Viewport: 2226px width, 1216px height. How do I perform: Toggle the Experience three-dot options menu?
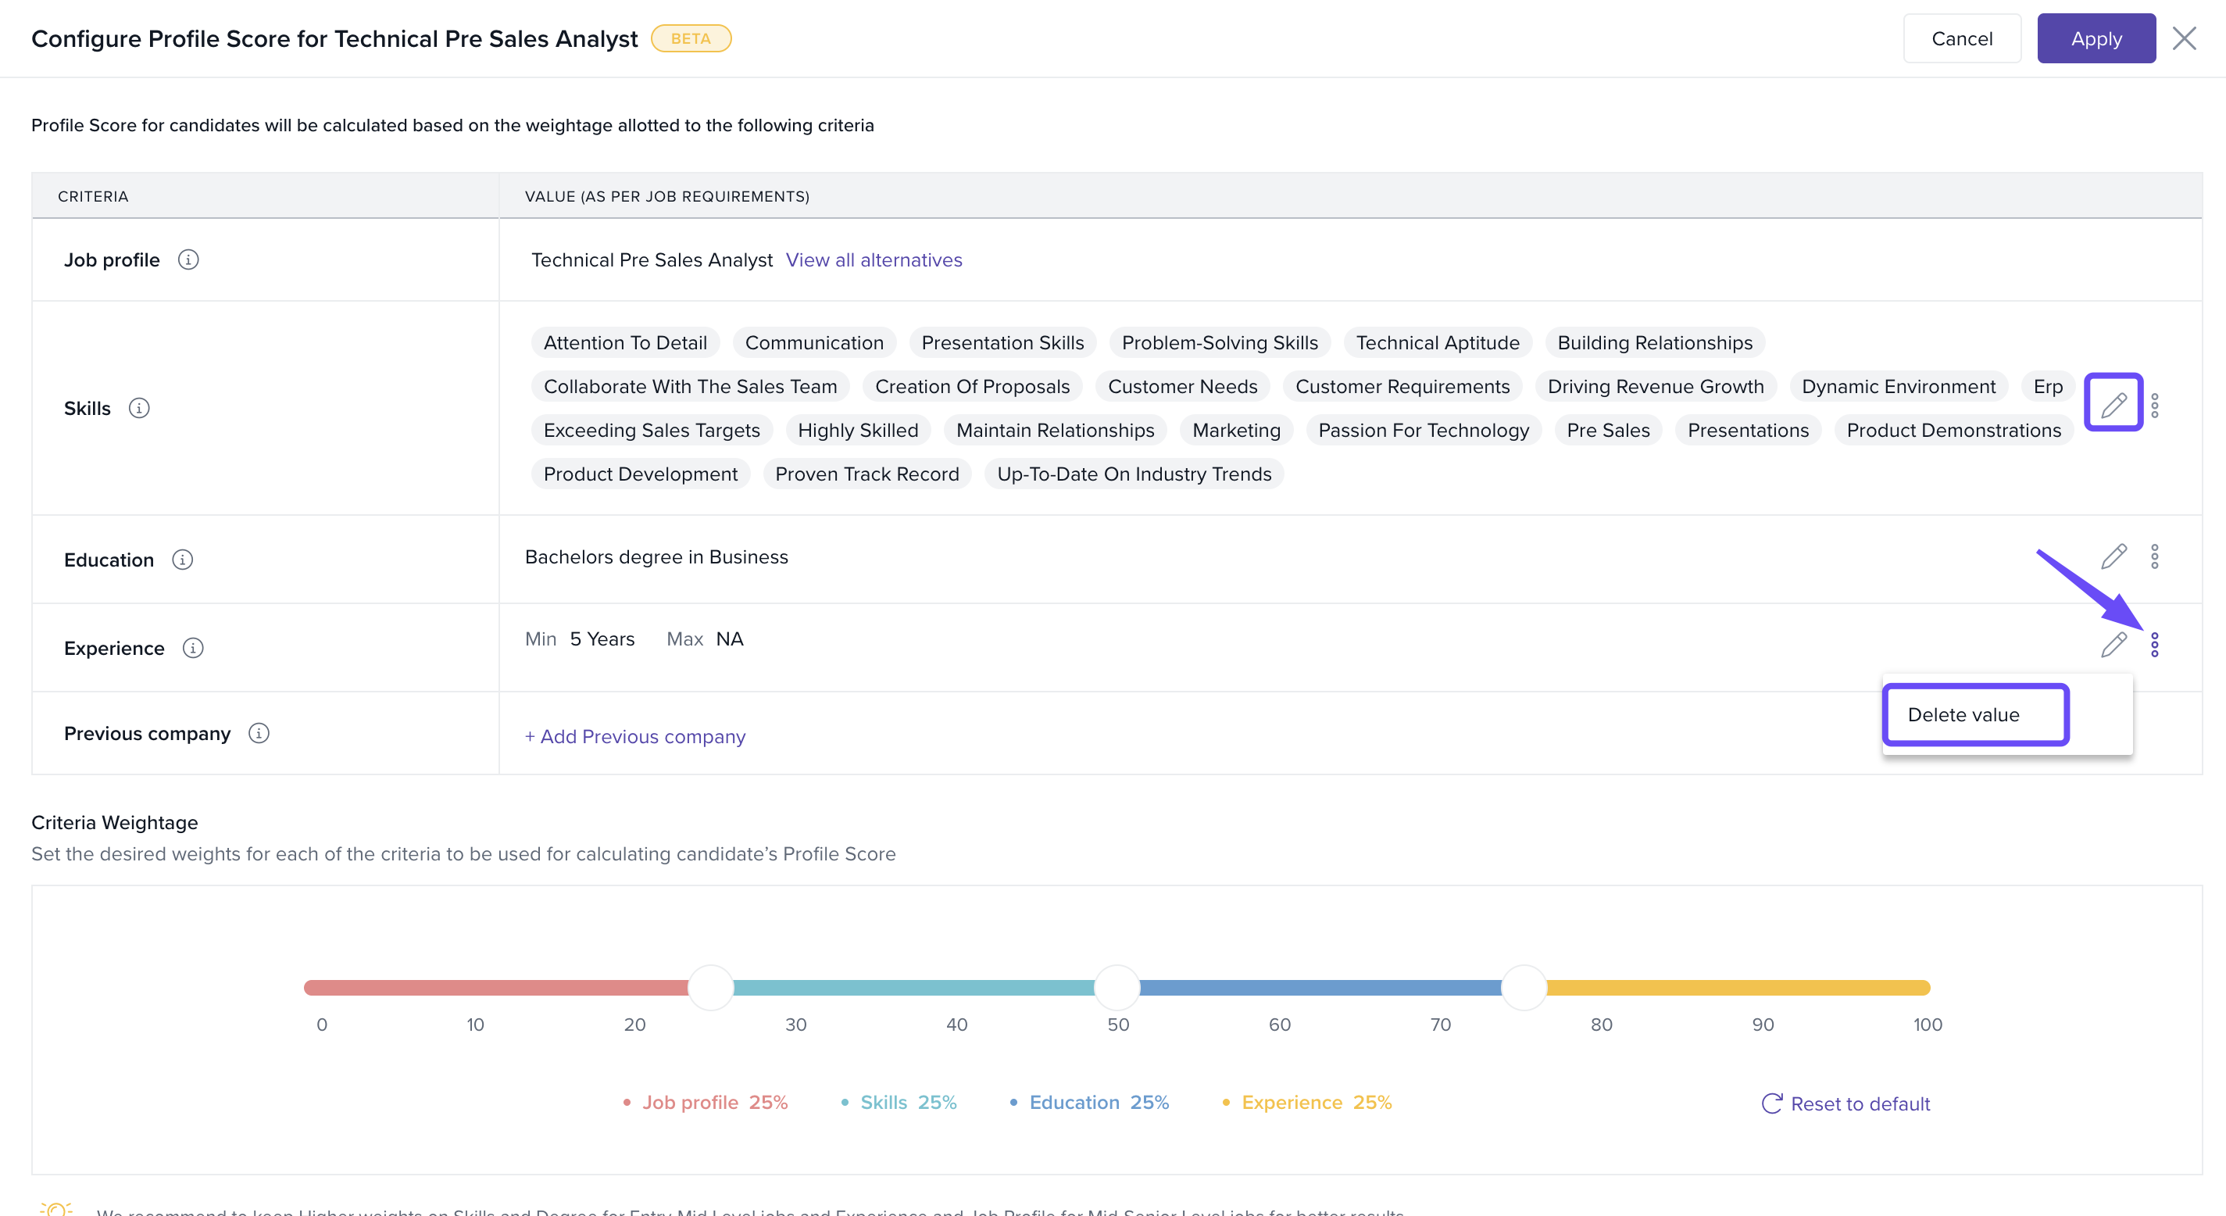(x=2154, y=644)
